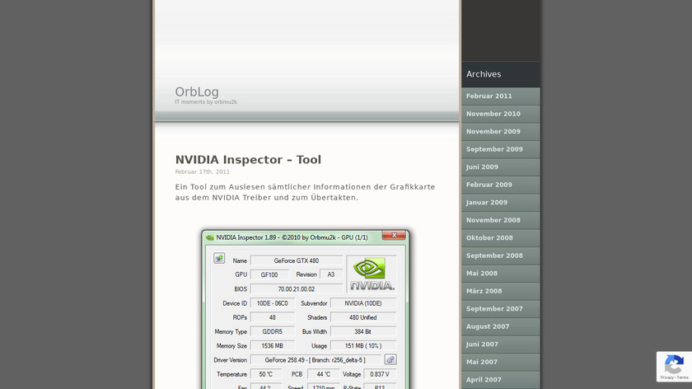Open the Juni 2009 archive

tap(501, 167)
